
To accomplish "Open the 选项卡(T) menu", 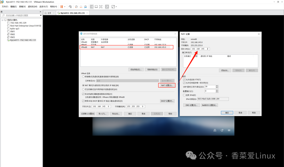I will [x=44, y=7].
